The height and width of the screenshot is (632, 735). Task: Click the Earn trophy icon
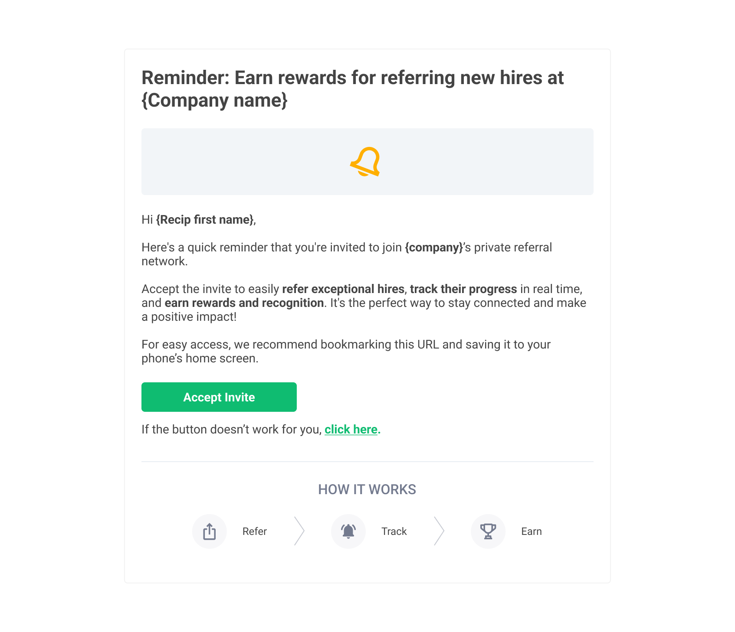[x=488, y=531]
